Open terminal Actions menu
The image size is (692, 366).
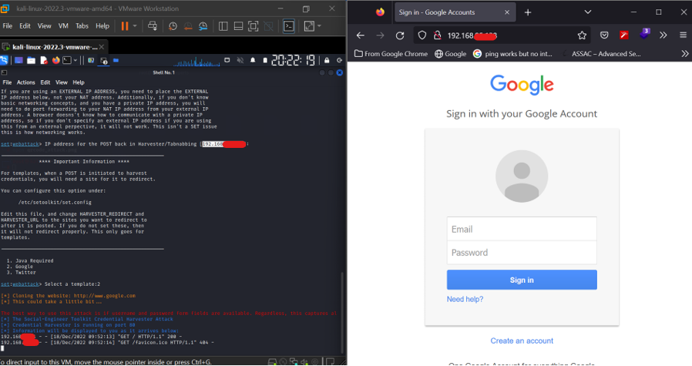click(x=25, y=82)
